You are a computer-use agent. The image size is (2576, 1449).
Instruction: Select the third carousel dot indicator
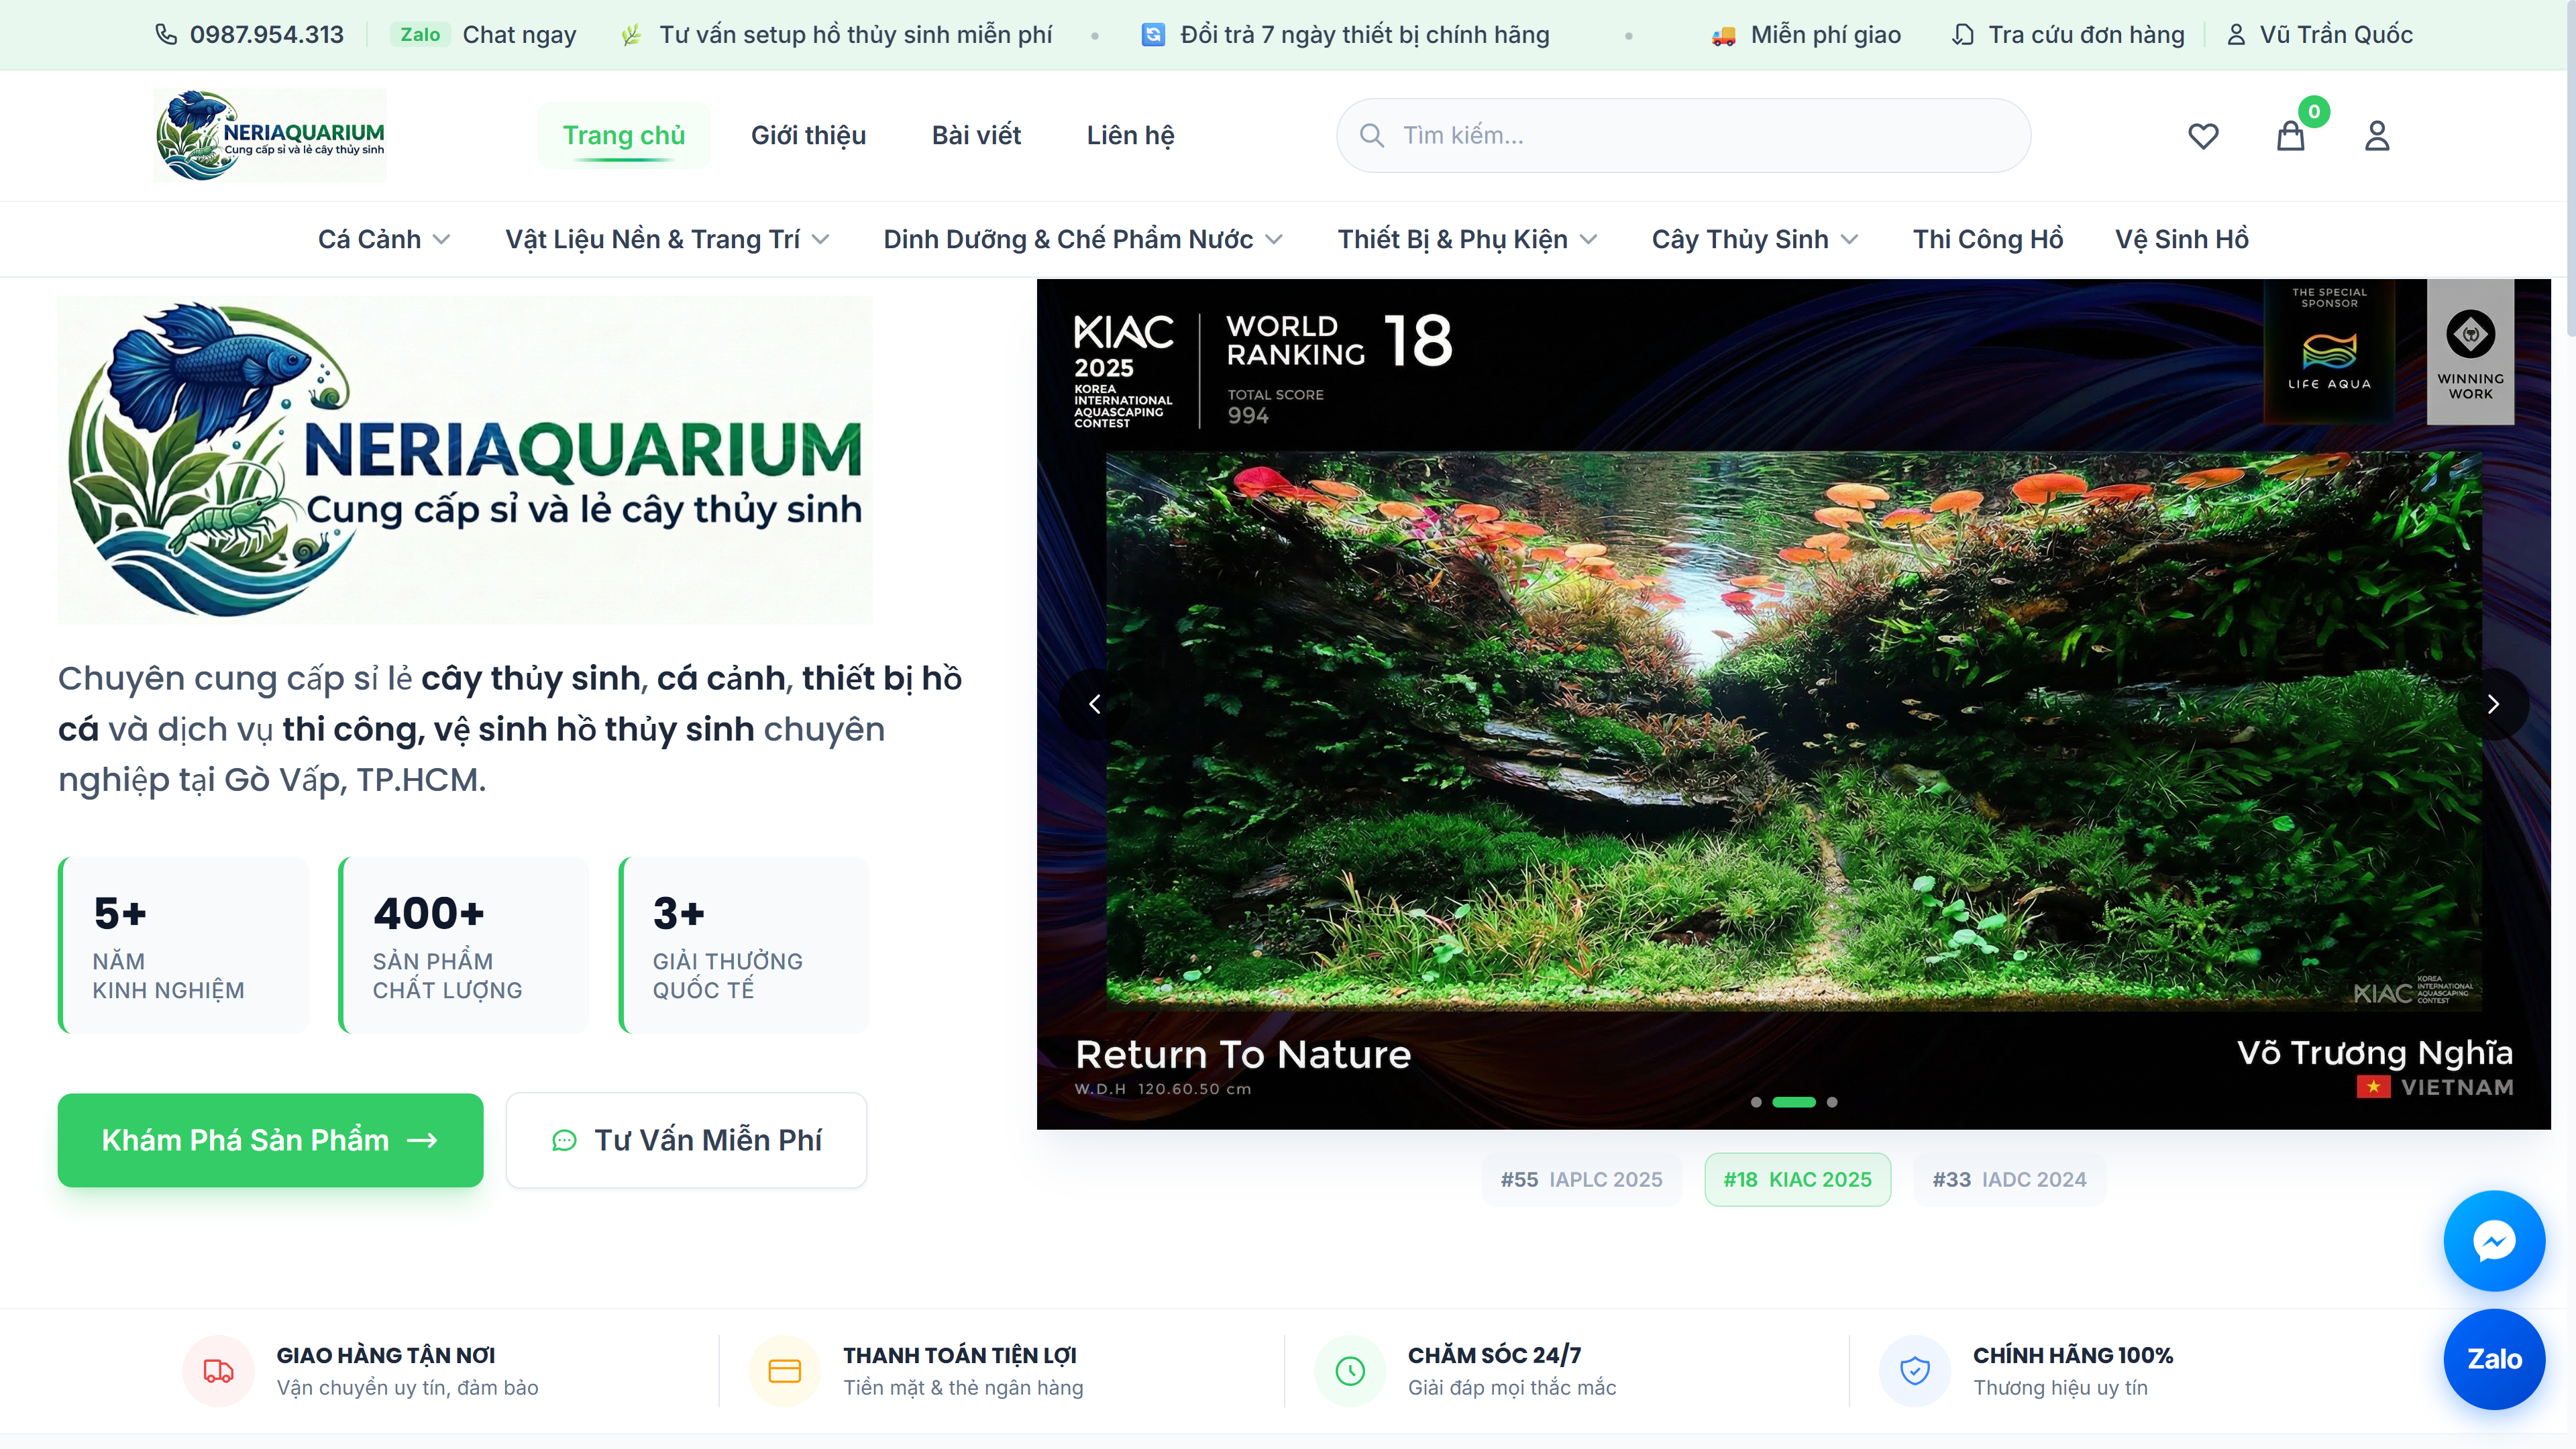tap(1832, 1102)
